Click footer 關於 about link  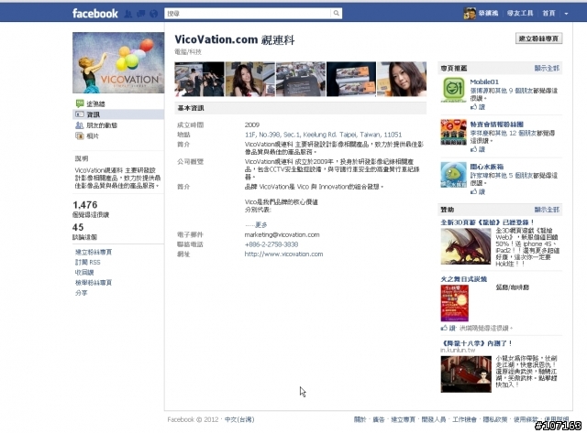(360, 419)
